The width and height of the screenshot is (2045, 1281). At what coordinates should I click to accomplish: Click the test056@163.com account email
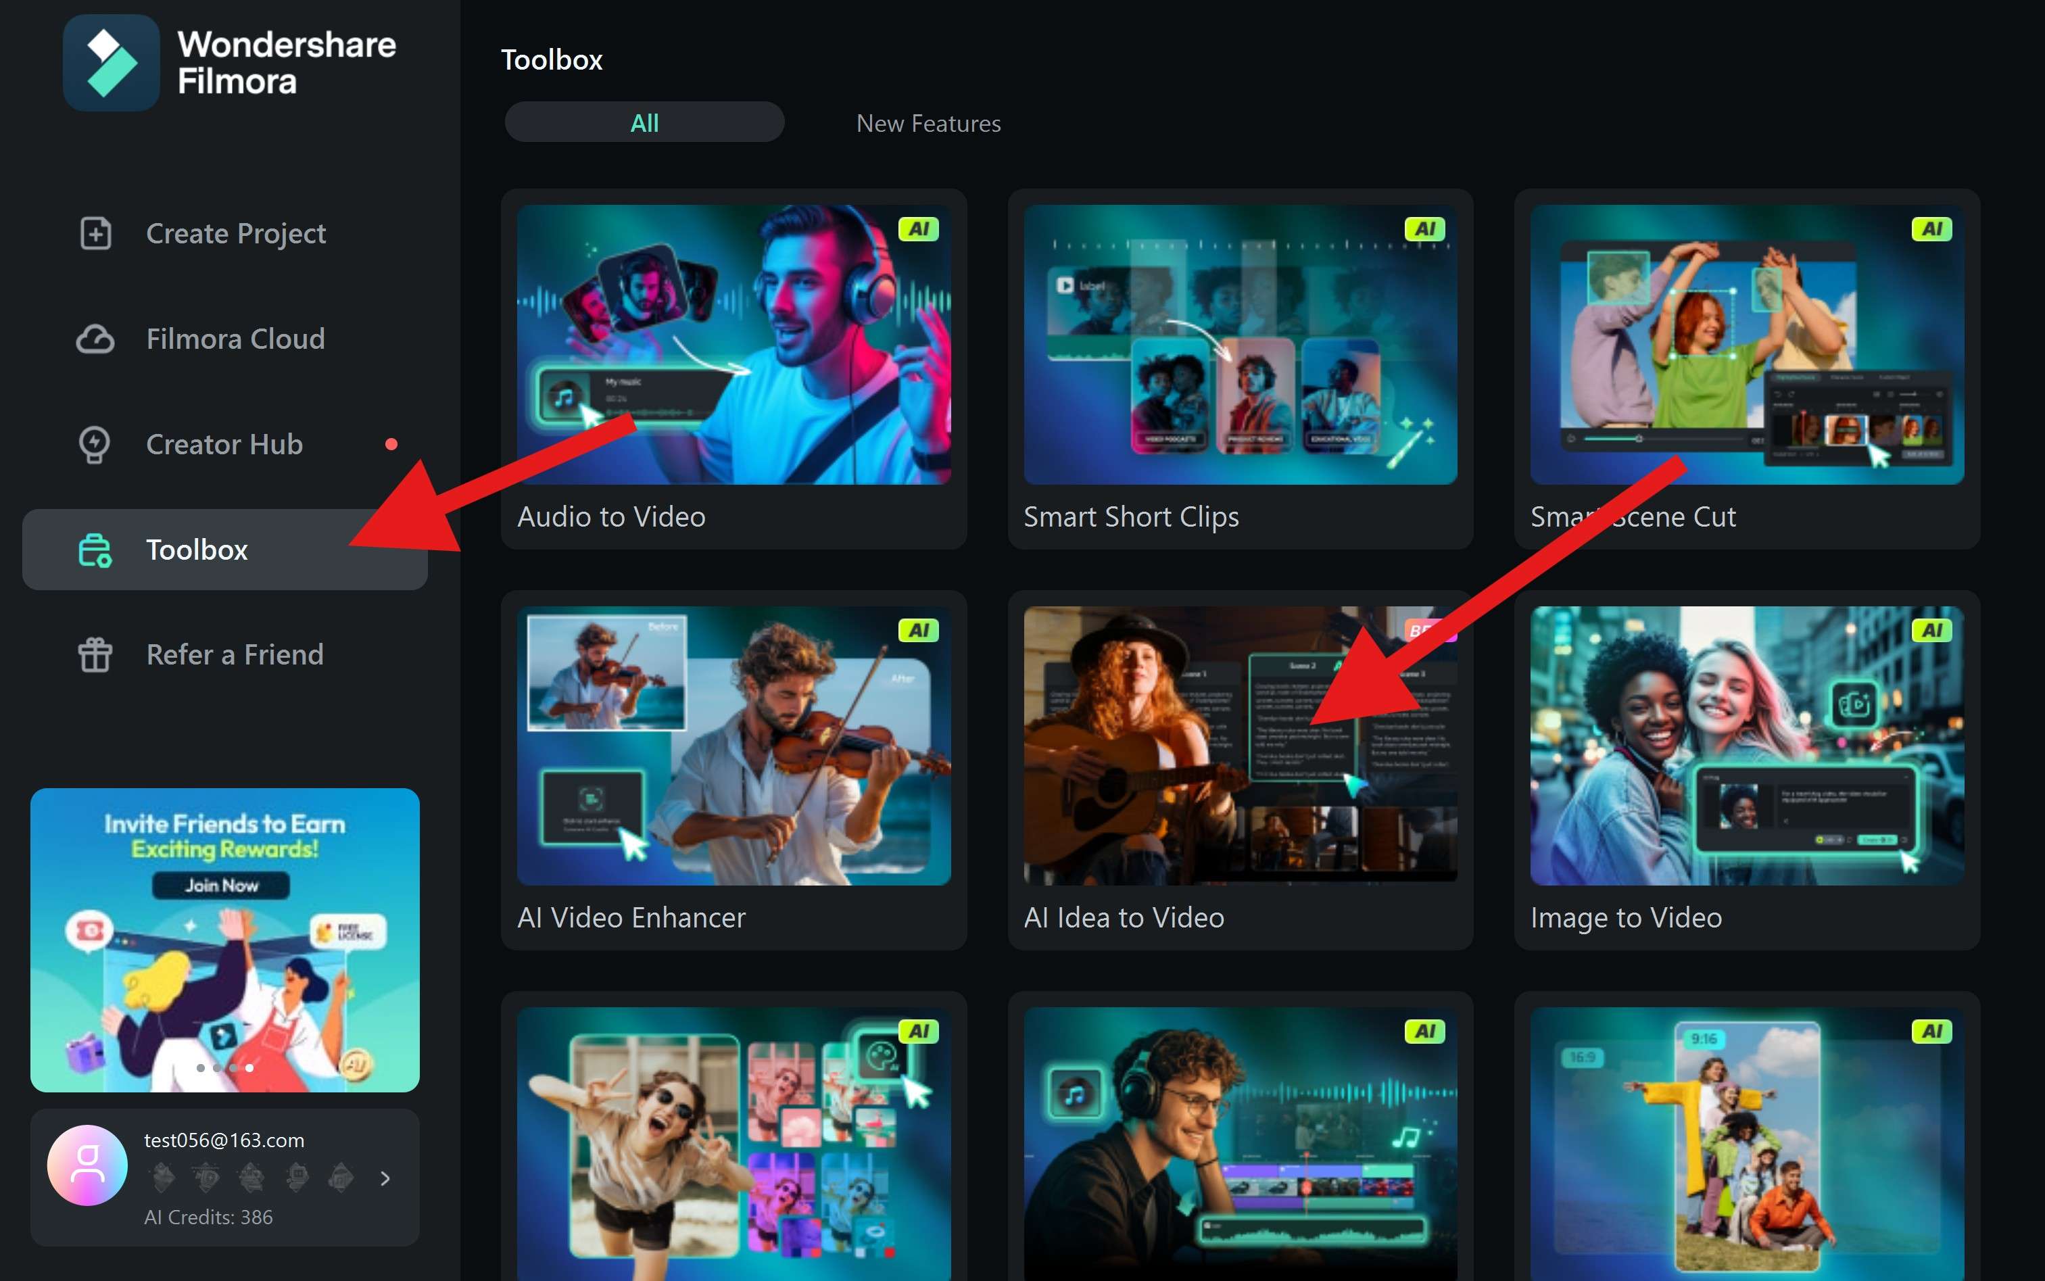224,1140
